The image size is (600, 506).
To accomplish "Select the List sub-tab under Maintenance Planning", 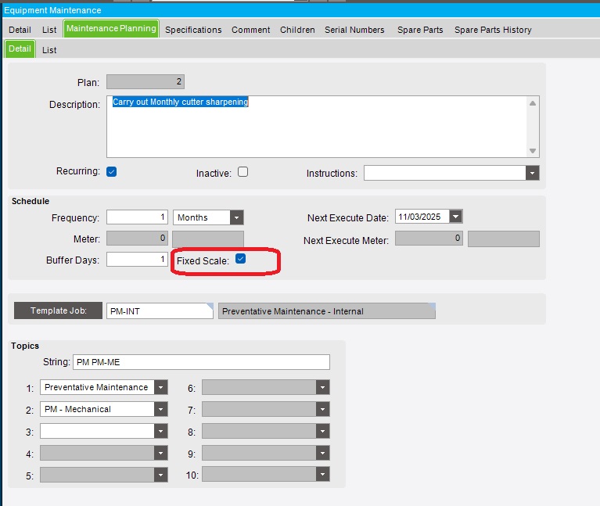I will [x=49, y=50].
